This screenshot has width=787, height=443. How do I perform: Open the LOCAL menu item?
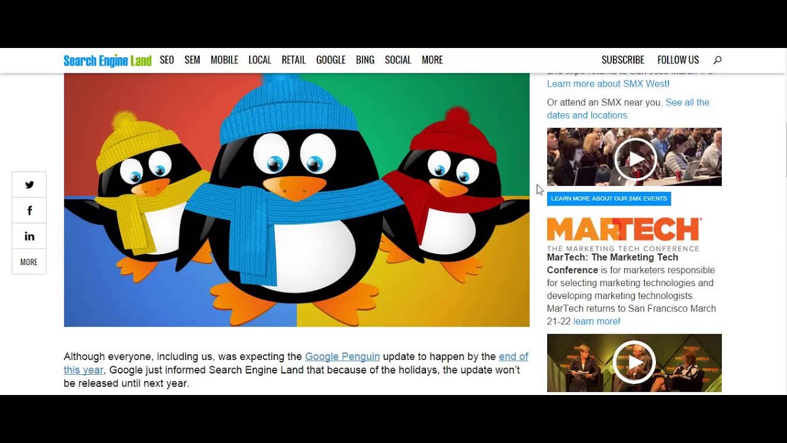[259, 60]
